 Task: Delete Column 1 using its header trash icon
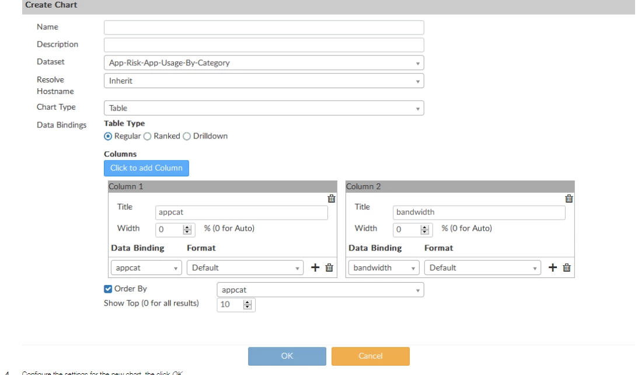[x=331, y=199]
